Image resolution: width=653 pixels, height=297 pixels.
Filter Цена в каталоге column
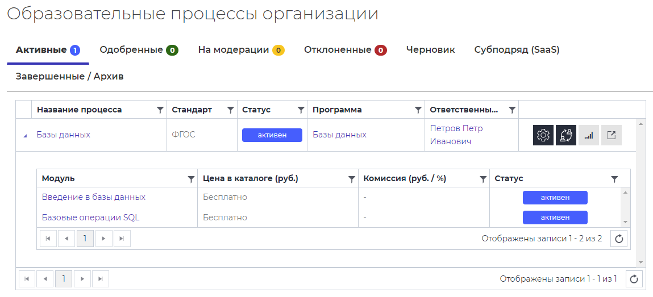(352, 179)
